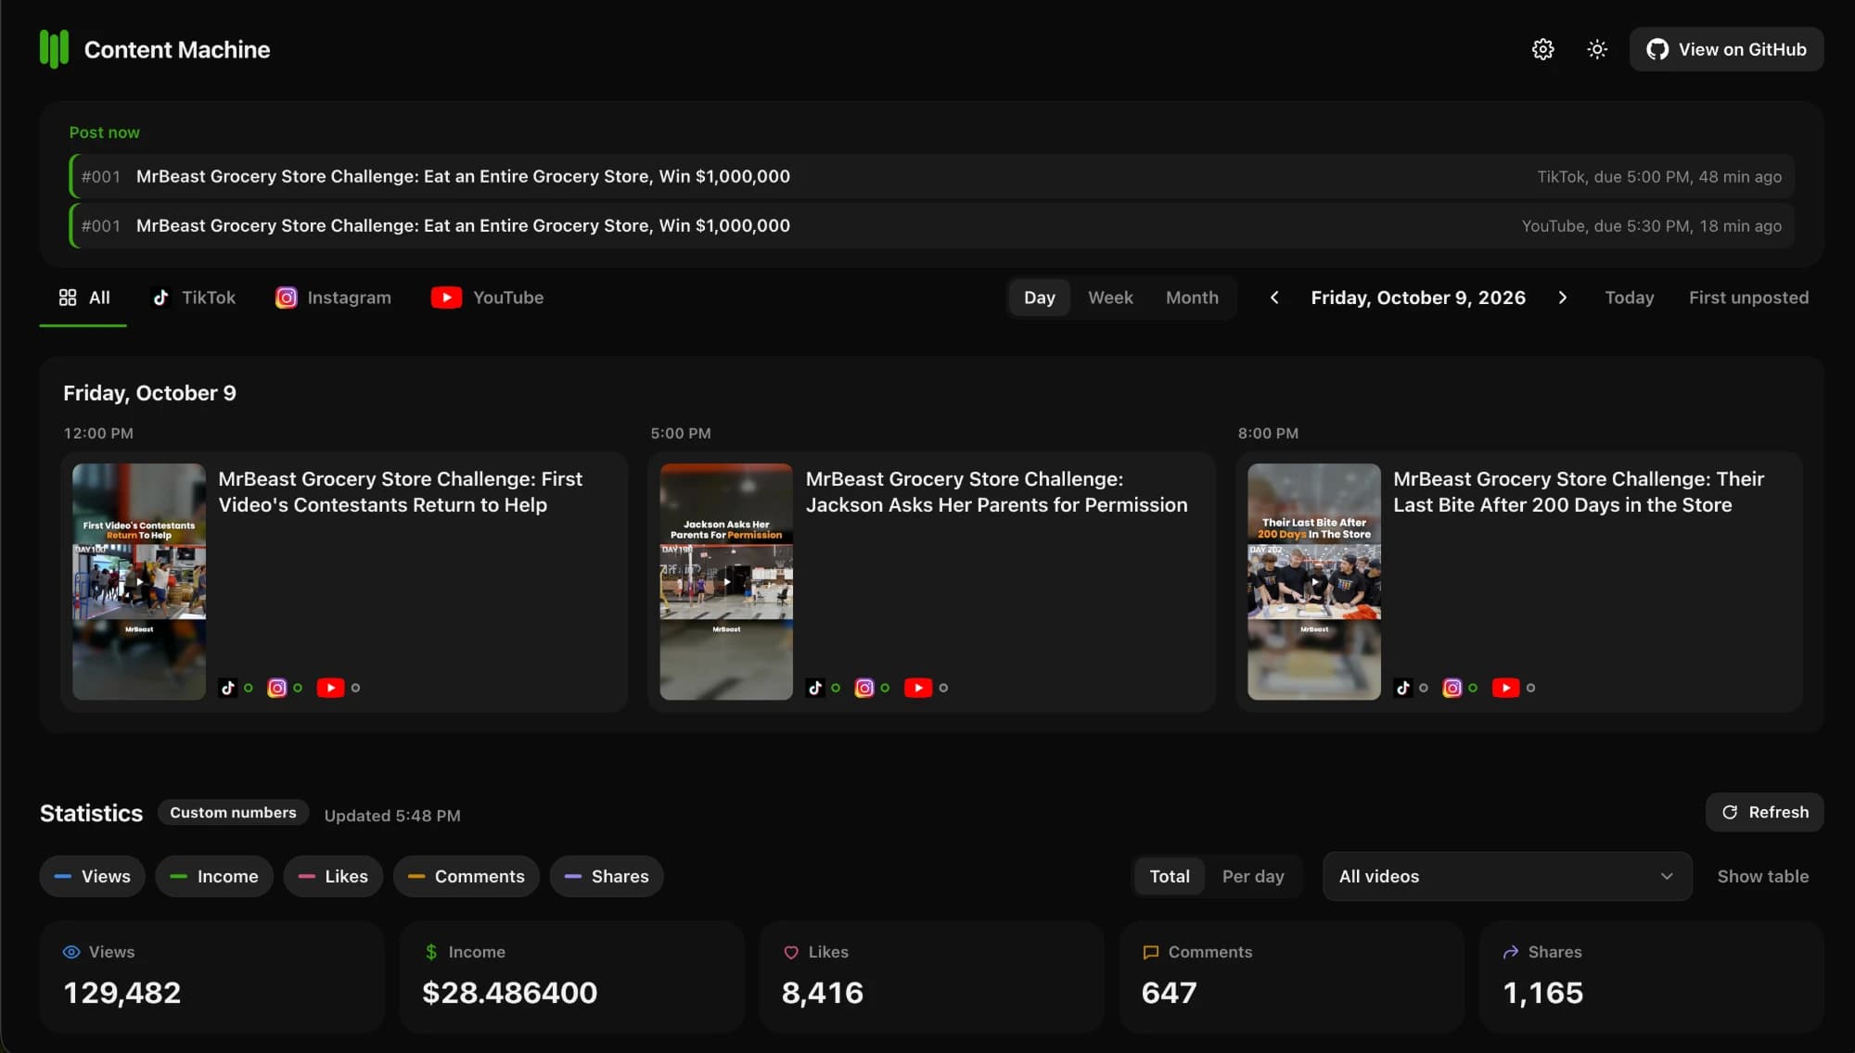Click the dollar icon in the Income card
The height and width of the screenshot is (1053, 1855).
pyautogui.click(x=431, y=952)
